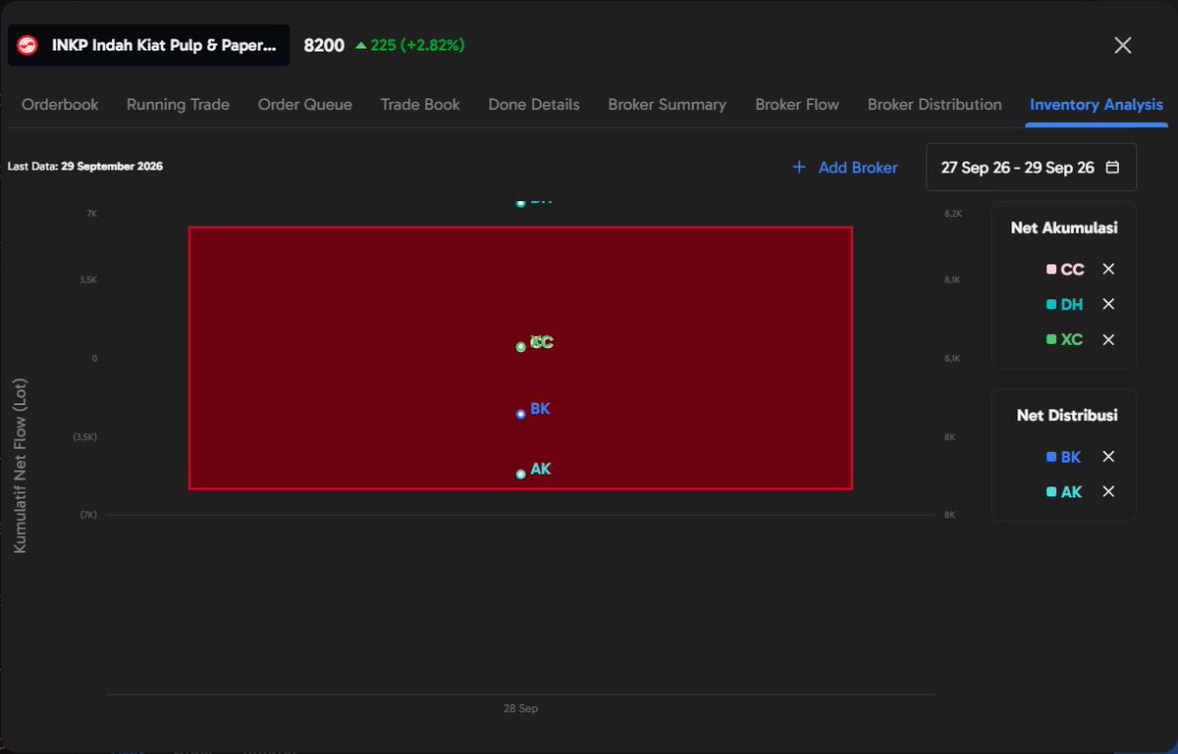Click the AK data point on the chart
Image resolution: width=1178 pixels, height=754 pixels.
pyautogui.click(x=520, y=475)
